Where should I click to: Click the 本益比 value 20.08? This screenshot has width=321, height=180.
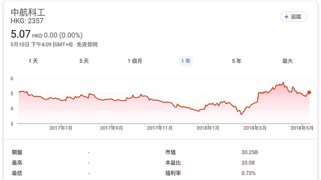pyautogui.click(x=248, y=163)
